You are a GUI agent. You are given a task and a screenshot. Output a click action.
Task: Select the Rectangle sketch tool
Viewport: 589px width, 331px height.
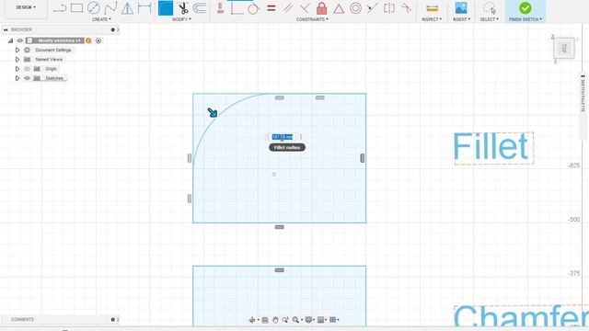76,8
